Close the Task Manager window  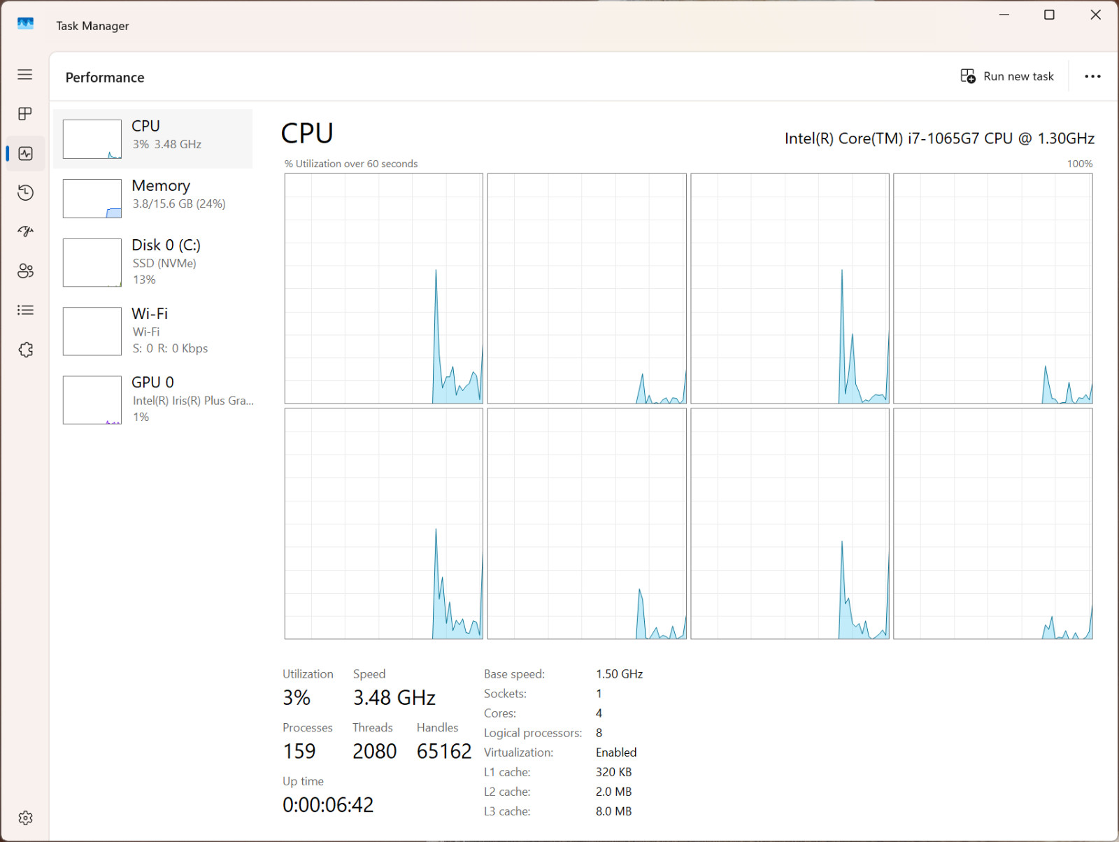(1095, 15)
